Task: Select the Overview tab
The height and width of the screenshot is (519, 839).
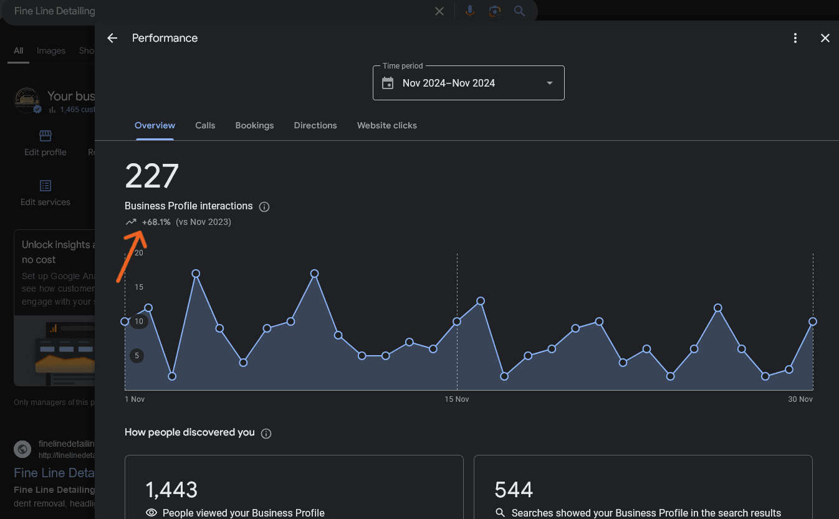Action: [155, 125]
